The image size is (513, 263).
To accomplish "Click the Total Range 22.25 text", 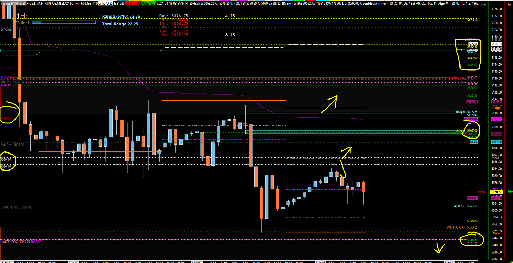I will [120, 24].
